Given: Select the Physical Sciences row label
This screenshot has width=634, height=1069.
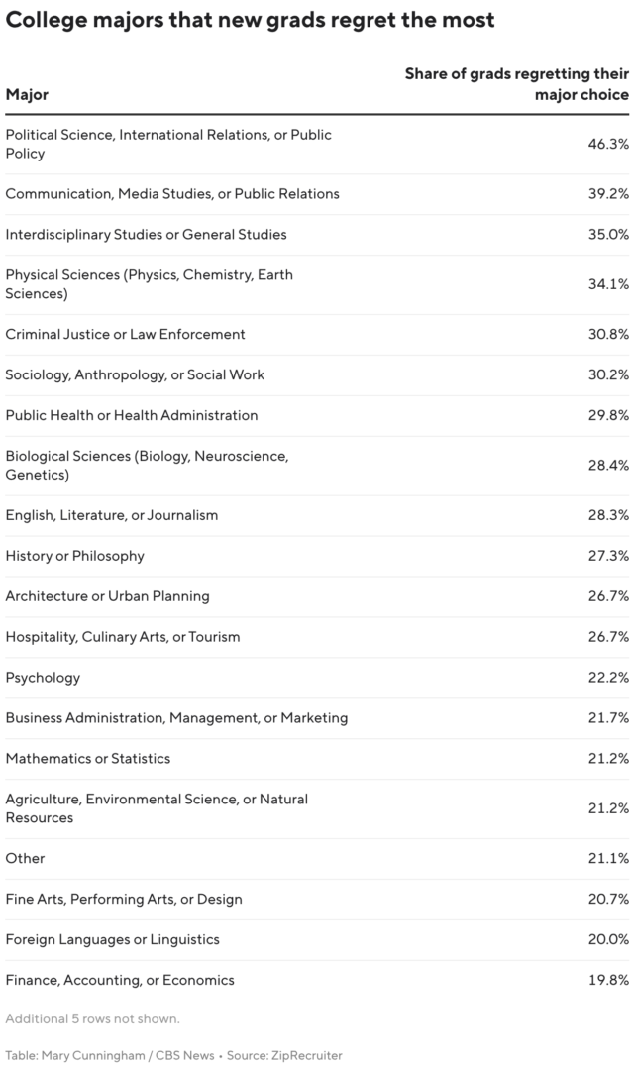Looking at the screenshot, I should coord(149,284).
